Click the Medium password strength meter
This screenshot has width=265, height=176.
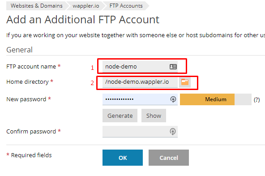(x=216, y=99)
